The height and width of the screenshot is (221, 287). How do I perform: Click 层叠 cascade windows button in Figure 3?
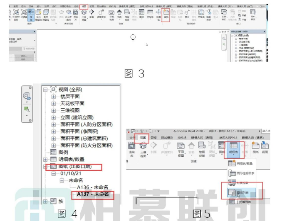[242, 15]
